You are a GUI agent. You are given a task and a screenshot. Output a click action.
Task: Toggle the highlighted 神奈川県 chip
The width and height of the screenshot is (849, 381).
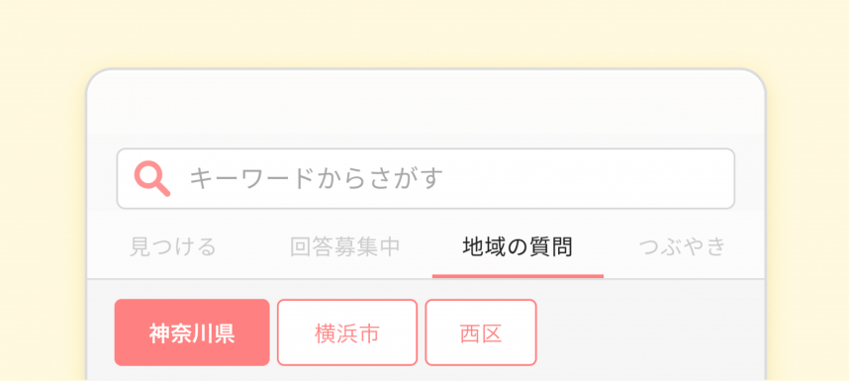pyautogui.click(x=192, y=333)
